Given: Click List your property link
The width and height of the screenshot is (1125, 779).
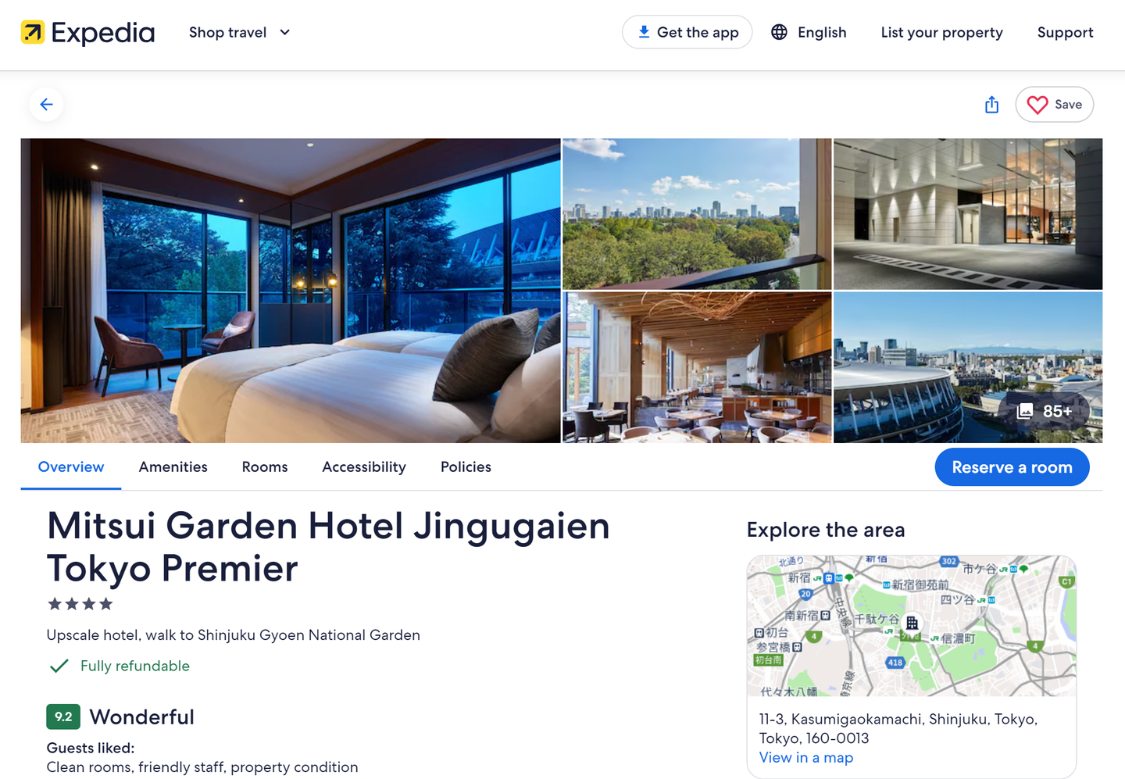Looking at the screenshot, I should tap(941, 32).
